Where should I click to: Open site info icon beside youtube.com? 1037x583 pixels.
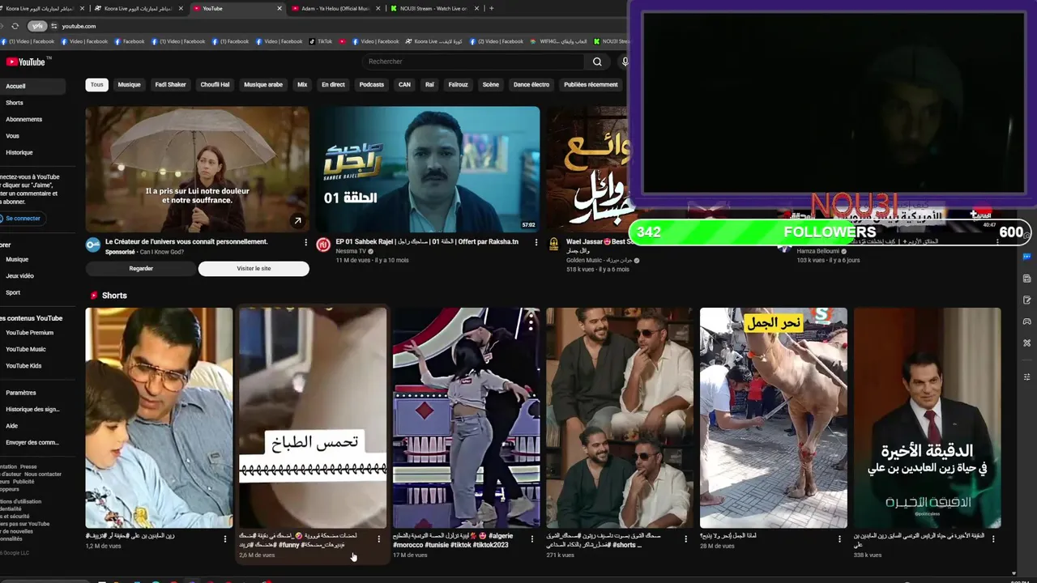tap(53, 26)
